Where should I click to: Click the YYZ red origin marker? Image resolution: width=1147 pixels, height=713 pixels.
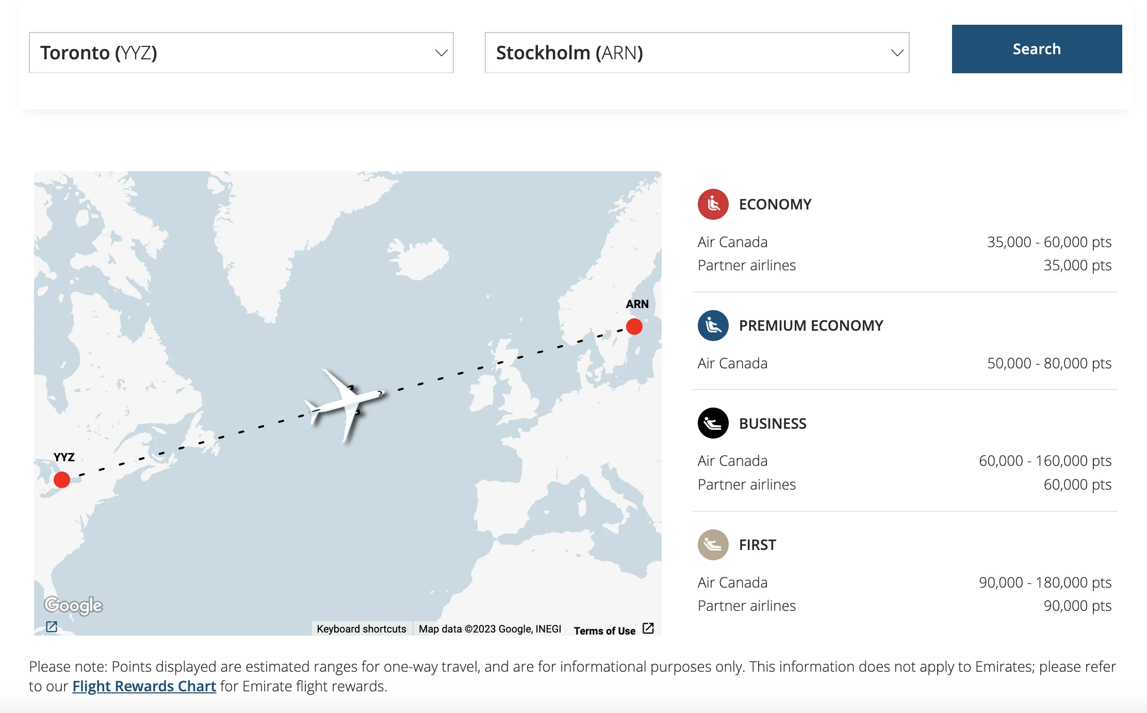tap(62, 480)
